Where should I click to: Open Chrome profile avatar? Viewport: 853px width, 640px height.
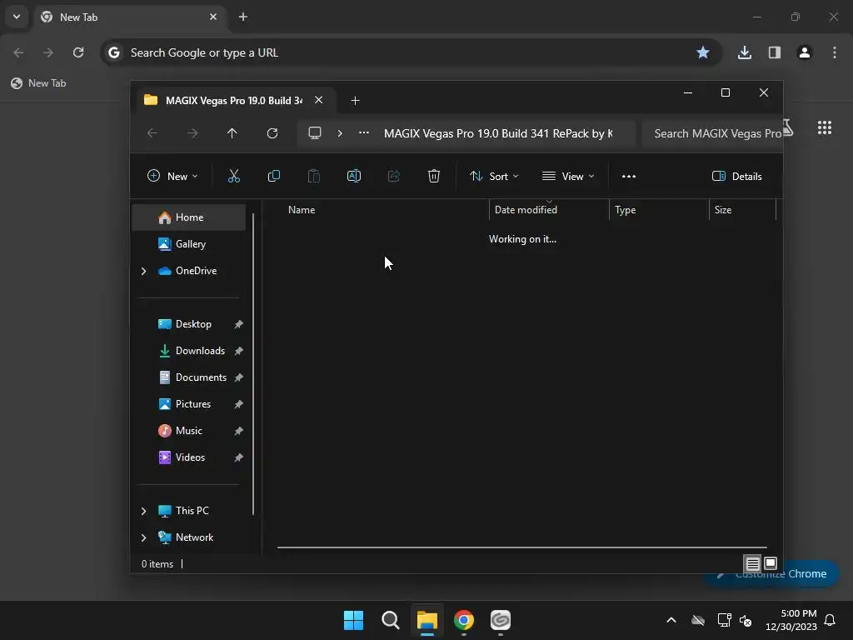(805, 52)
